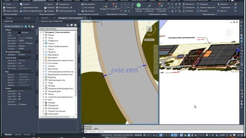
Task: Click the 2492.3955 dimension text
Action: pos(125,71)
